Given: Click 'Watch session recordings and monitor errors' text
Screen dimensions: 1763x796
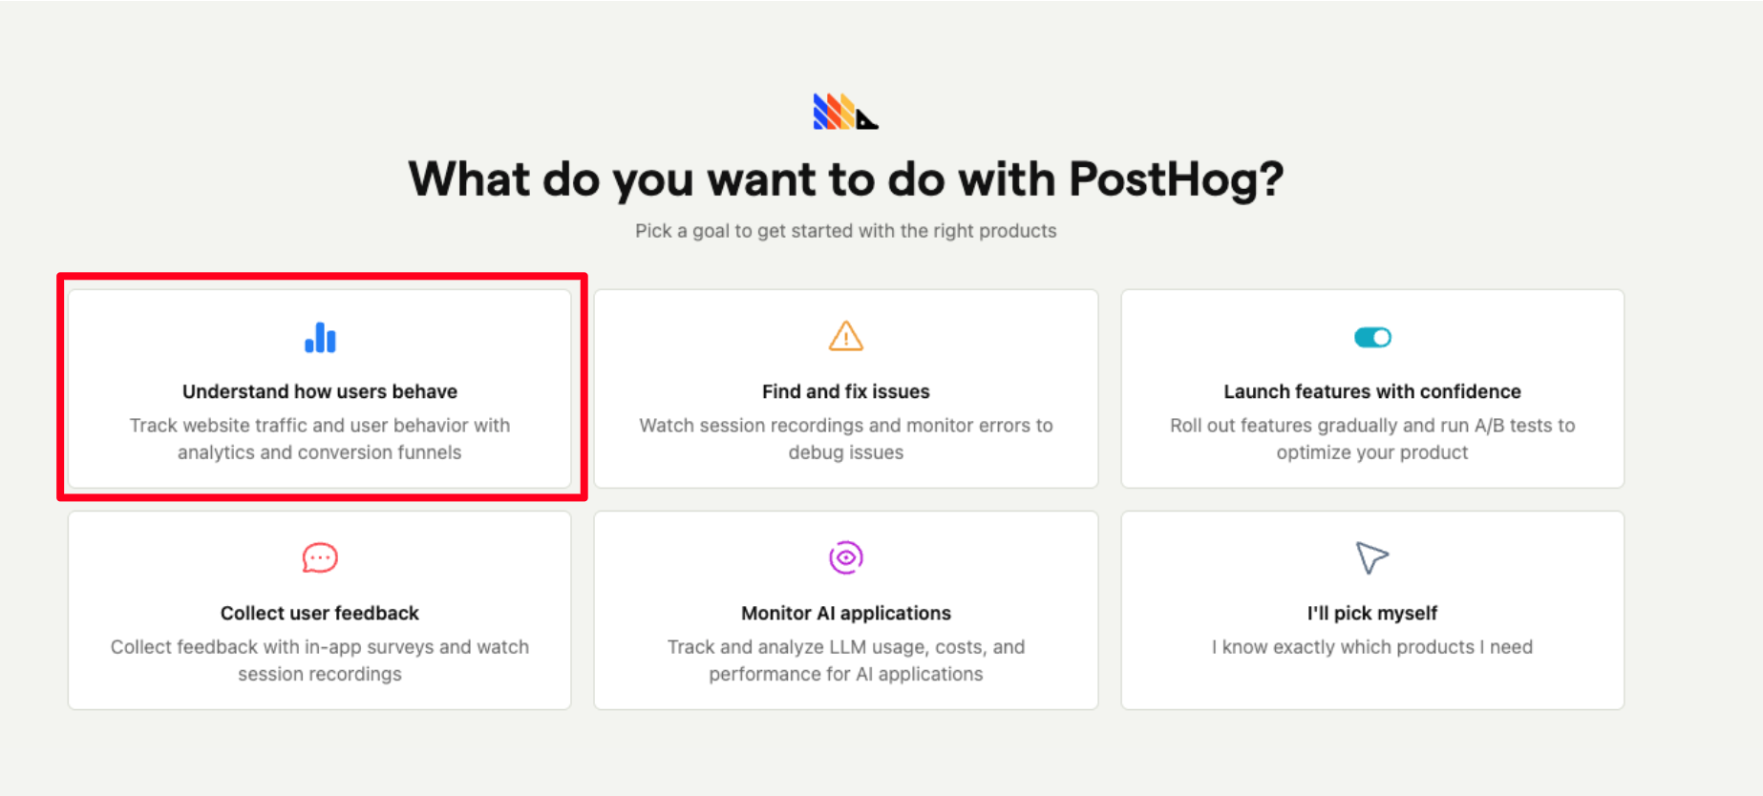Looking at the screenshot, I should 845,439.
